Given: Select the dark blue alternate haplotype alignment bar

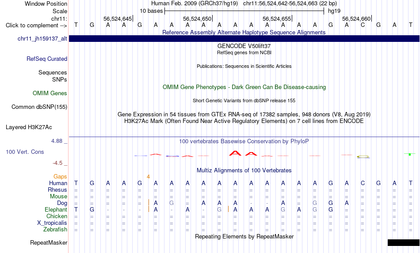Looking at the screenshot, I should click(244, 39).
